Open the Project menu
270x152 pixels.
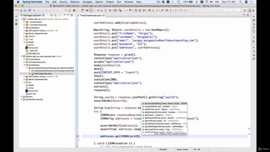click(110, 2)
